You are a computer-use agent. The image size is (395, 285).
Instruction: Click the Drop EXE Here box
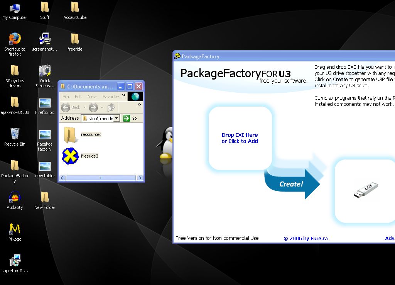point(240,138)
